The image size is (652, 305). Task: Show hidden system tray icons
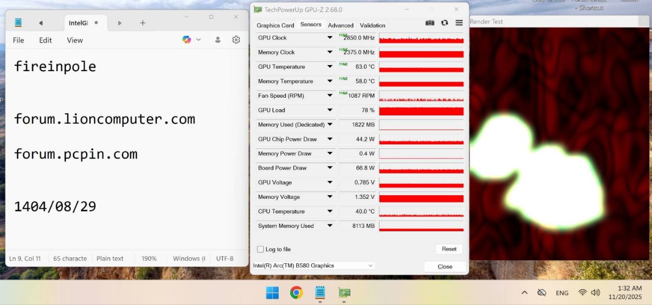(x=524, y=293)
